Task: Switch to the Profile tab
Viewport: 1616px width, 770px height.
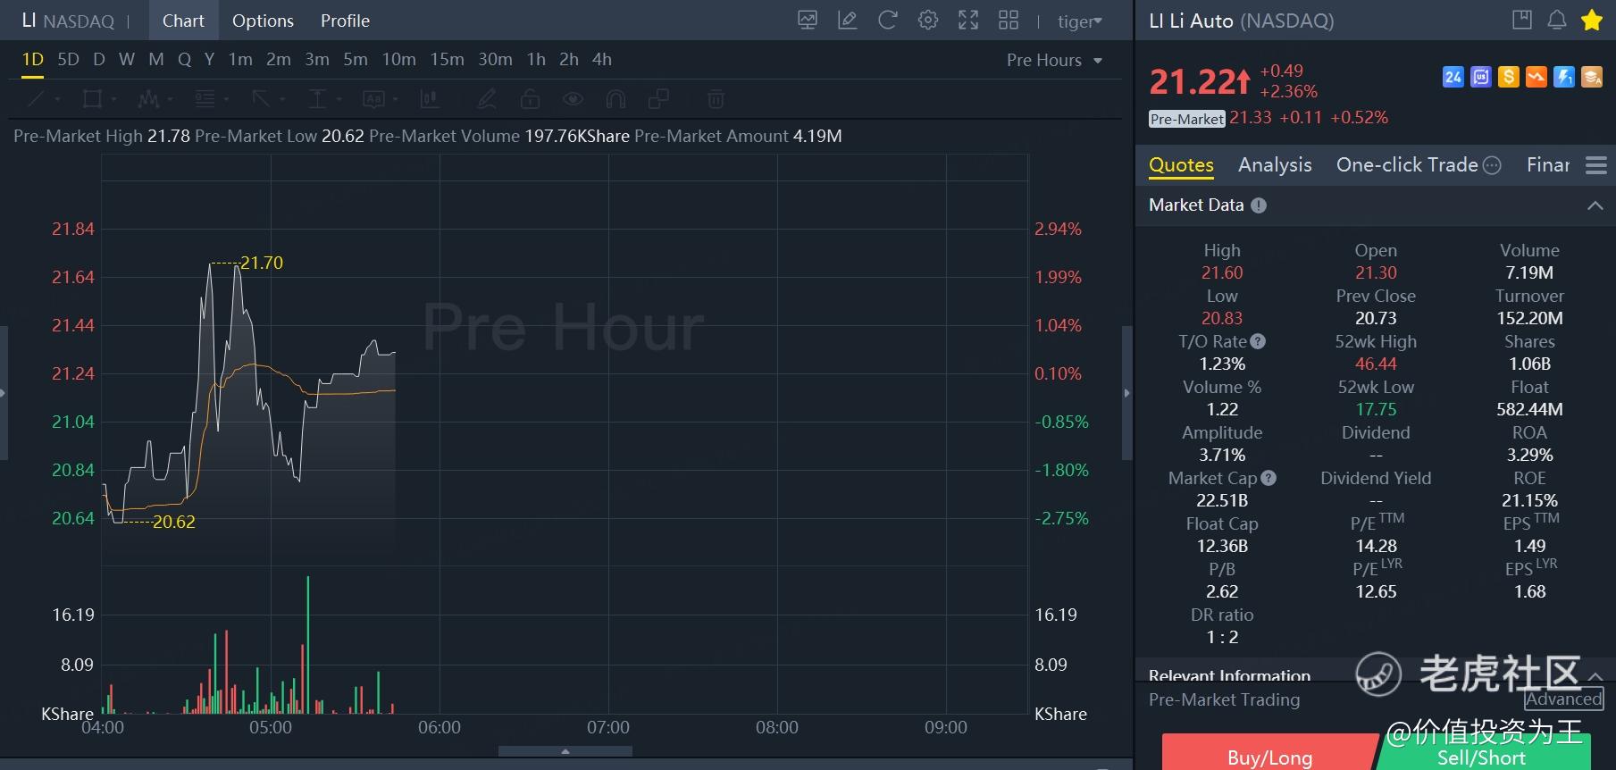Action: (x=345, y=21)
